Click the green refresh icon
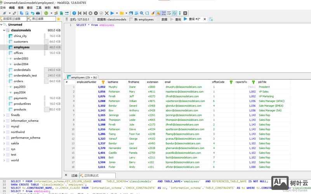 (46, 13)
